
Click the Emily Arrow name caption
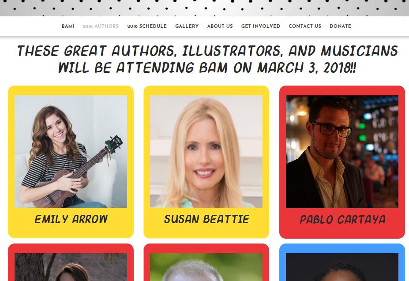[x=71, y=219]
